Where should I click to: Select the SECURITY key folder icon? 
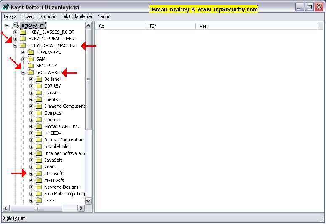(31, 66)
